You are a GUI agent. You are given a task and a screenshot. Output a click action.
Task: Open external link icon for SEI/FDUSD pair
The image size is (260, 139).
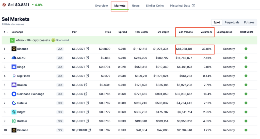89,130
